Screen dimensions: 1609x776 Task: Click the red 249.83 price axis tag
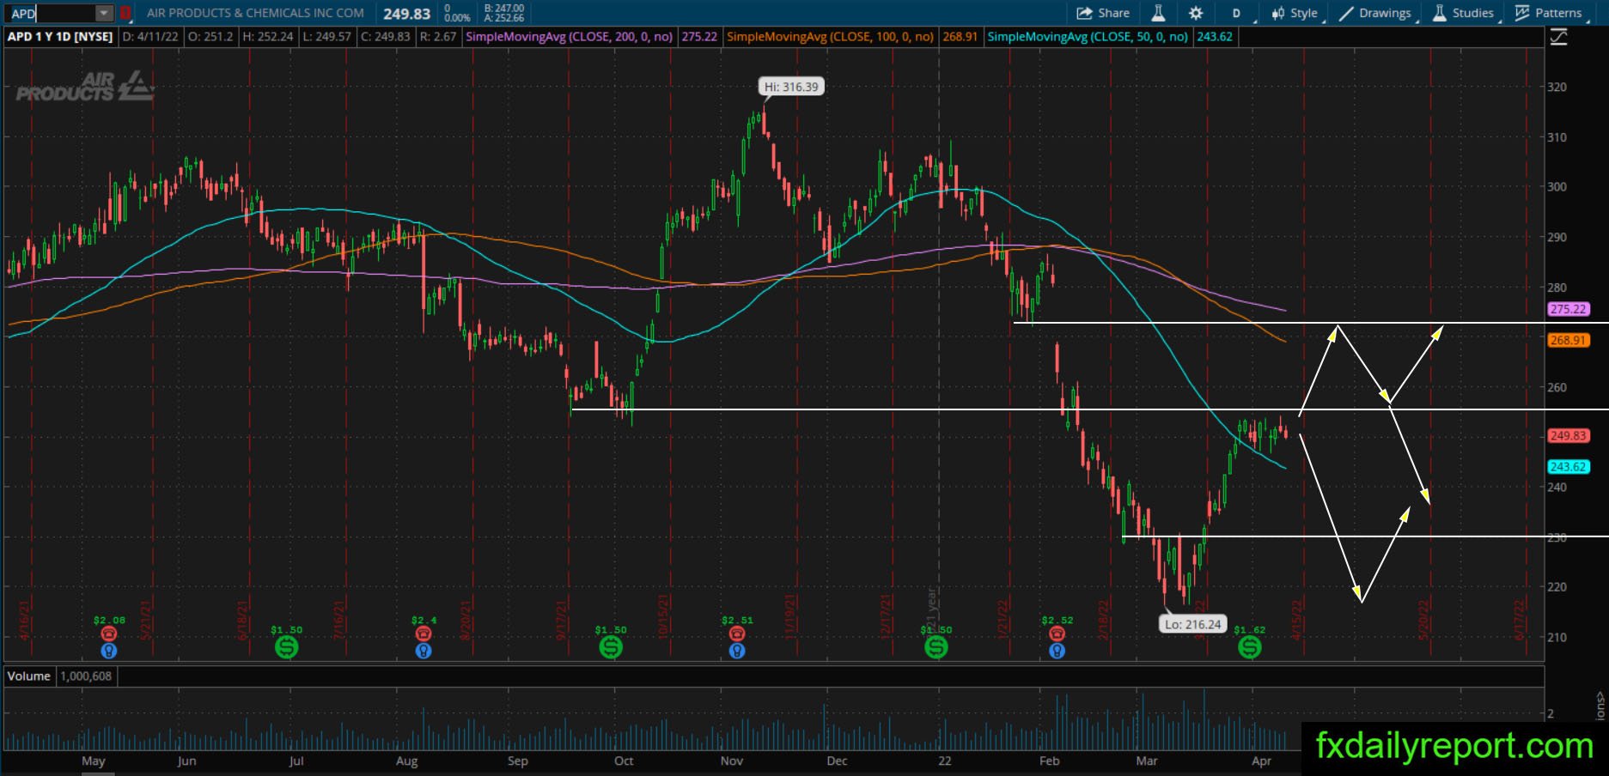1568,436
